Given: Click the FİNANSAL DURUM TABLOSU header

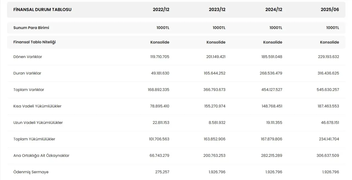Looking at the screenshot, I should [42, 10].
